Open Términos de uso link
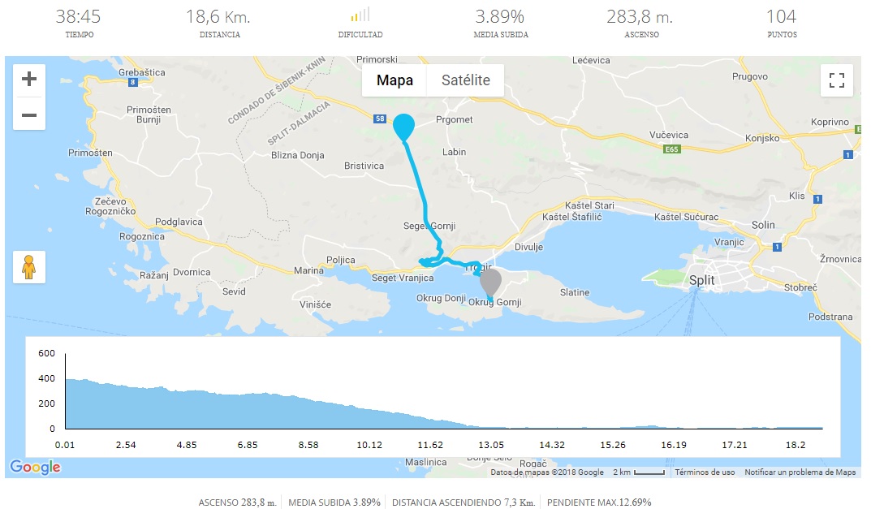 pos(705,472)
